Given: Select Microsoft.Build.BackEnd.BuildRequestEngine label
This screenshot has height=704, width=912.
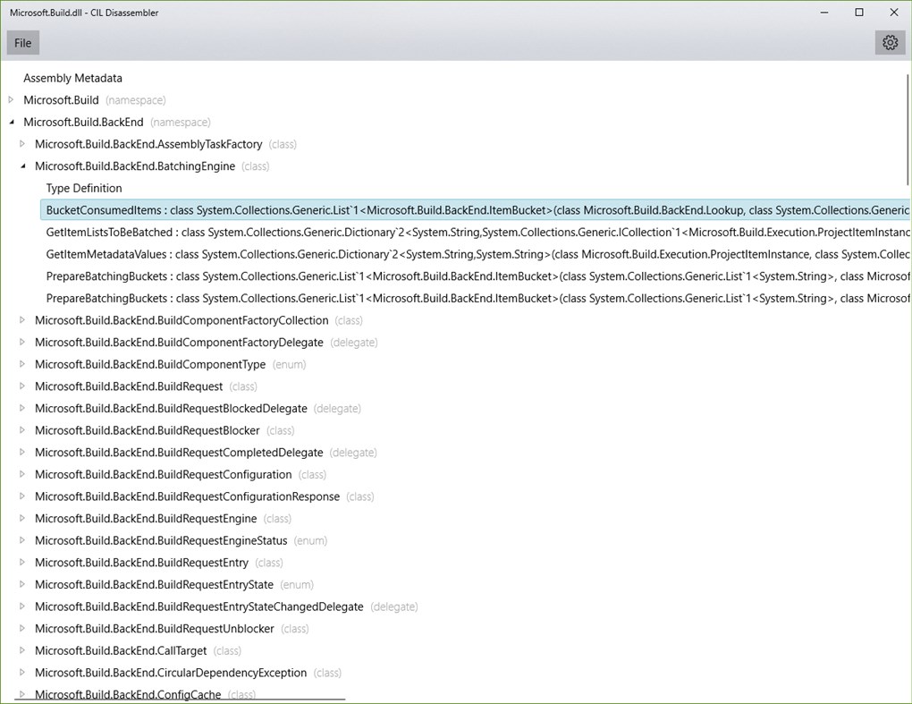Looking at the screenshot, I should (146, 519).
